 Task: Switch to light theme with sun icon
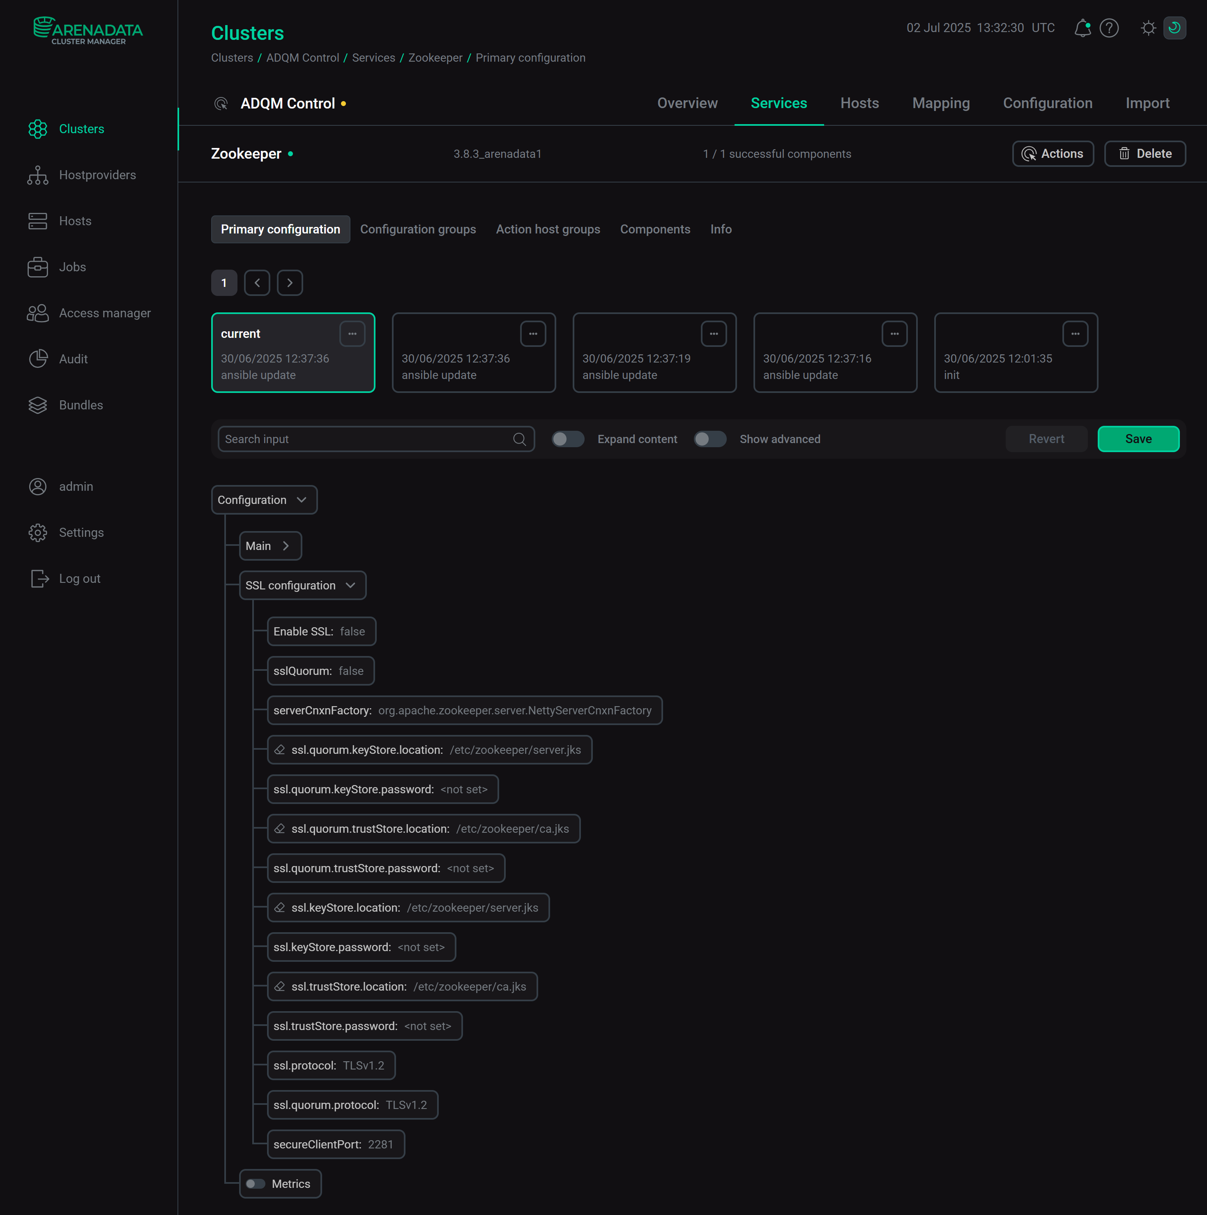click(x=1148, y=28)
